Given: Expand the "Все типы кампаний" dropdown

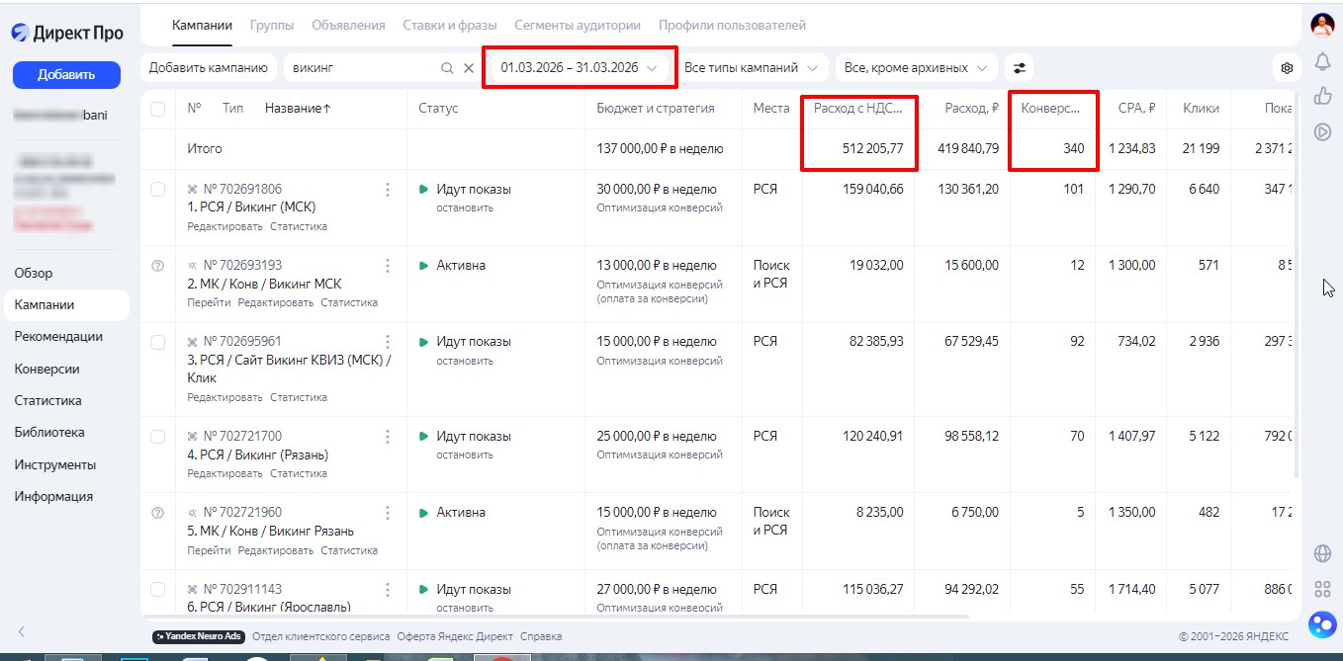Looking at the screenshot, I should [751, 68].
